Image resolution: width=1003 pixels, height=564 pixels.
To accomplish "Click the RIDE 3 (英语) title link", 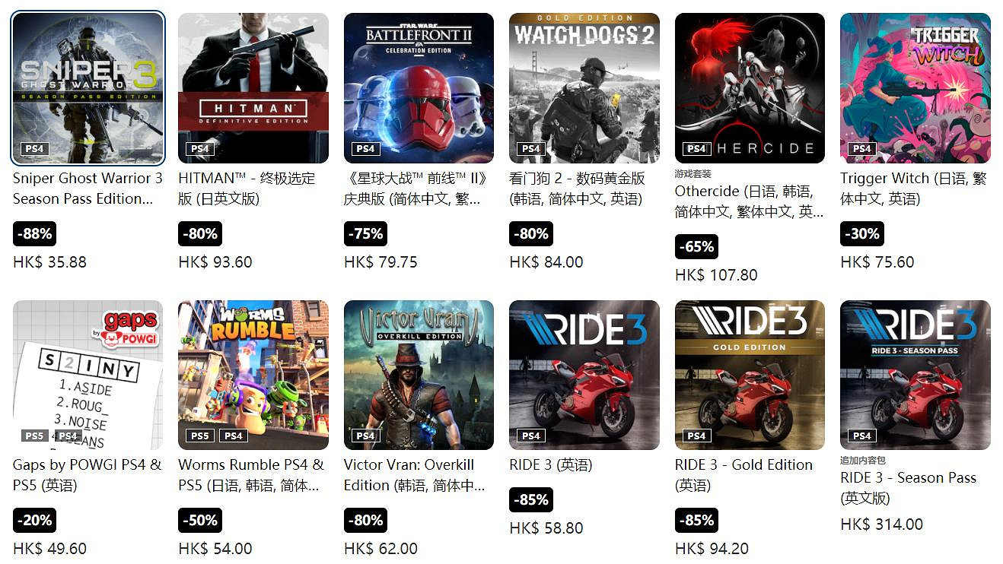I will [551, 465].
